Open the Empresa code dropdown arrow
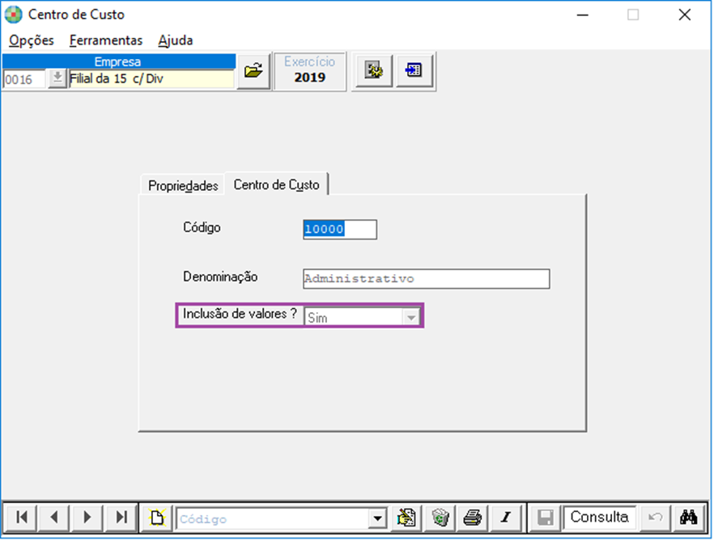This screenshot has height=541, width=714. click(x=57, y=78)
